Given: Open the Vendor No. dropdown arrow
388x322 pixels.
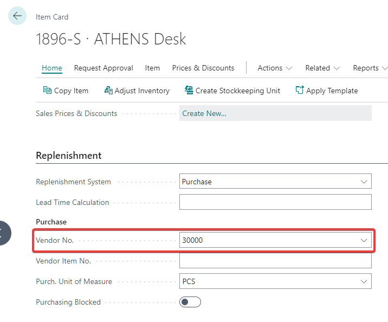Looking at the screenshot, I should pyautogui.click(x=363, y=240).
